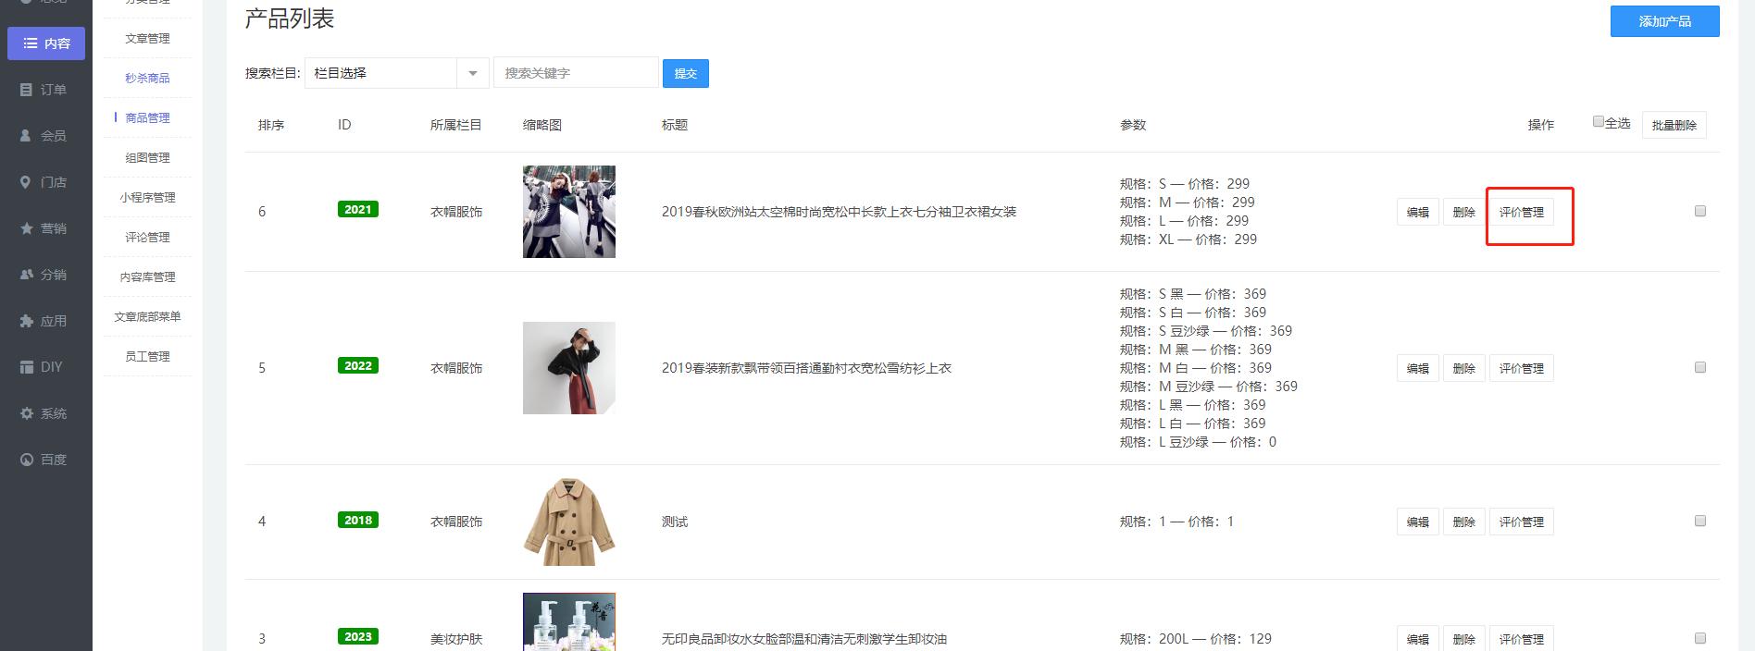Screen dimensions: 1755x651
Task: Click the 批量删除 button
Action: [1674, 125]
